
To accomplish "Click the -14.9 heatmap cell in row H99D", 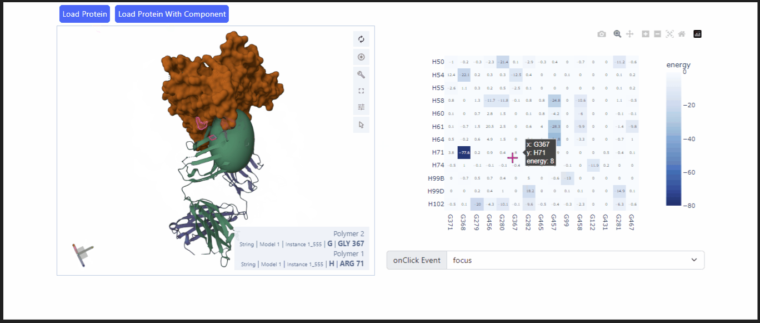I will point(619,191).
